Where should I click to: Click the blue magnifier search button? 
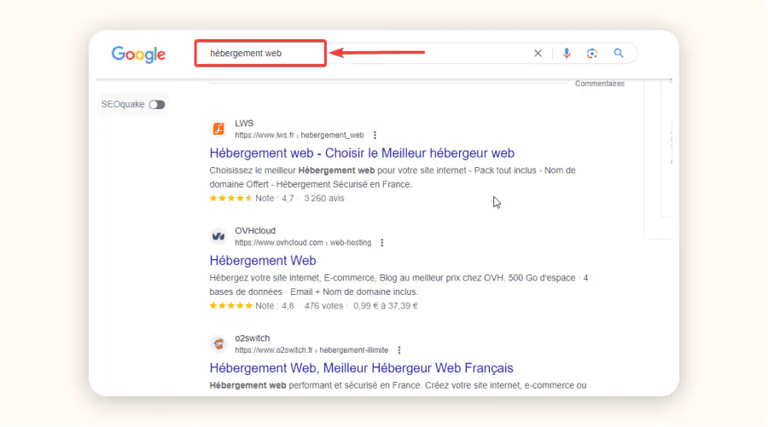point(619,54)
